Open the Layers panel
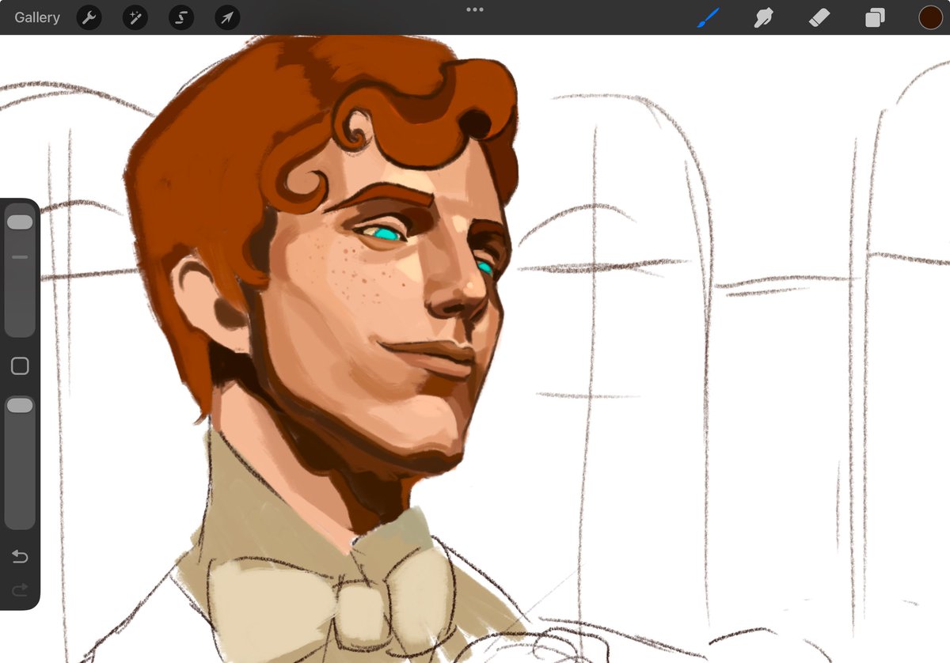This screenshot has width=950, height=663. click(875, 17)
